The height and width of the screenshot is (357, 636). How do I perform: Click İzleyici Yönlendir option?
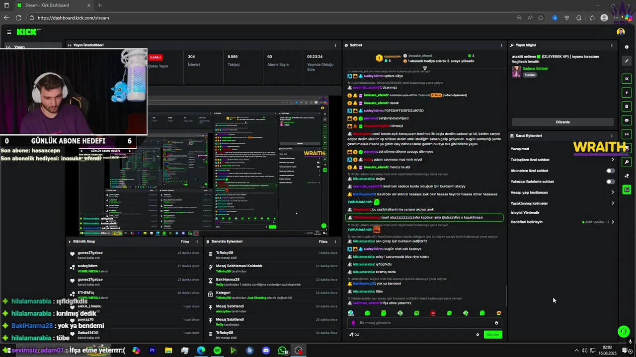(525, 213)
